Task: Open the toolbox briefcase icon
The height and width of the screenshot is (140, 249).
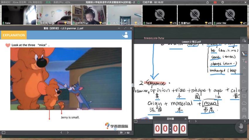Action: (244, 110)
